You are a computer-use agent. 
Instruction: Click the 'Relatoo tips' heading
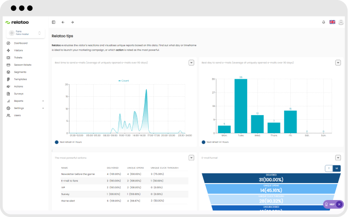[62, 36]
